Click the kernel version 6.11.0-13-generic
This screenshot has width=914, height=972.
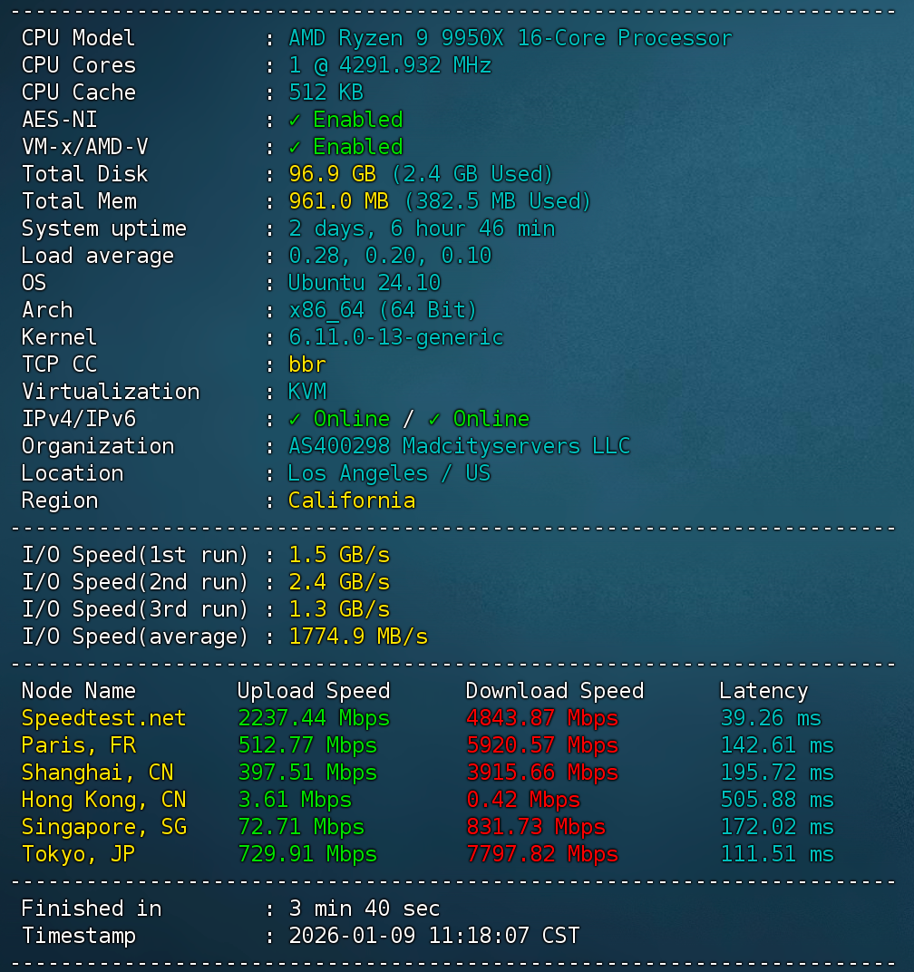tap(395, 337)
